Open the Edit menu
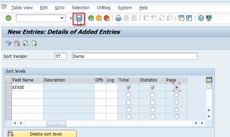This screenshot has height=137, width=230. coord(44,8)
